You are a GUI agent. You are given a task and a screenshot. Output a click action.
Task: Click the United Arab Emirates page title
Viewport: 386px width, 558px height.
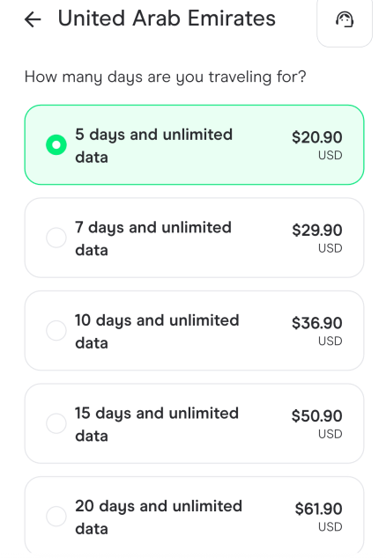tap(167, 18)
